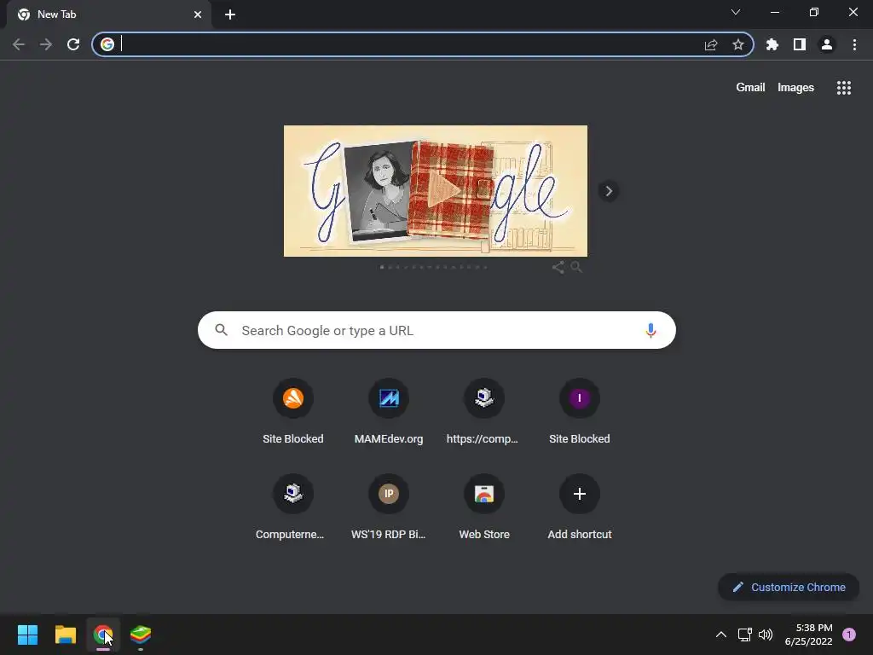Close the New Tab tab

[x=198, y=14]
